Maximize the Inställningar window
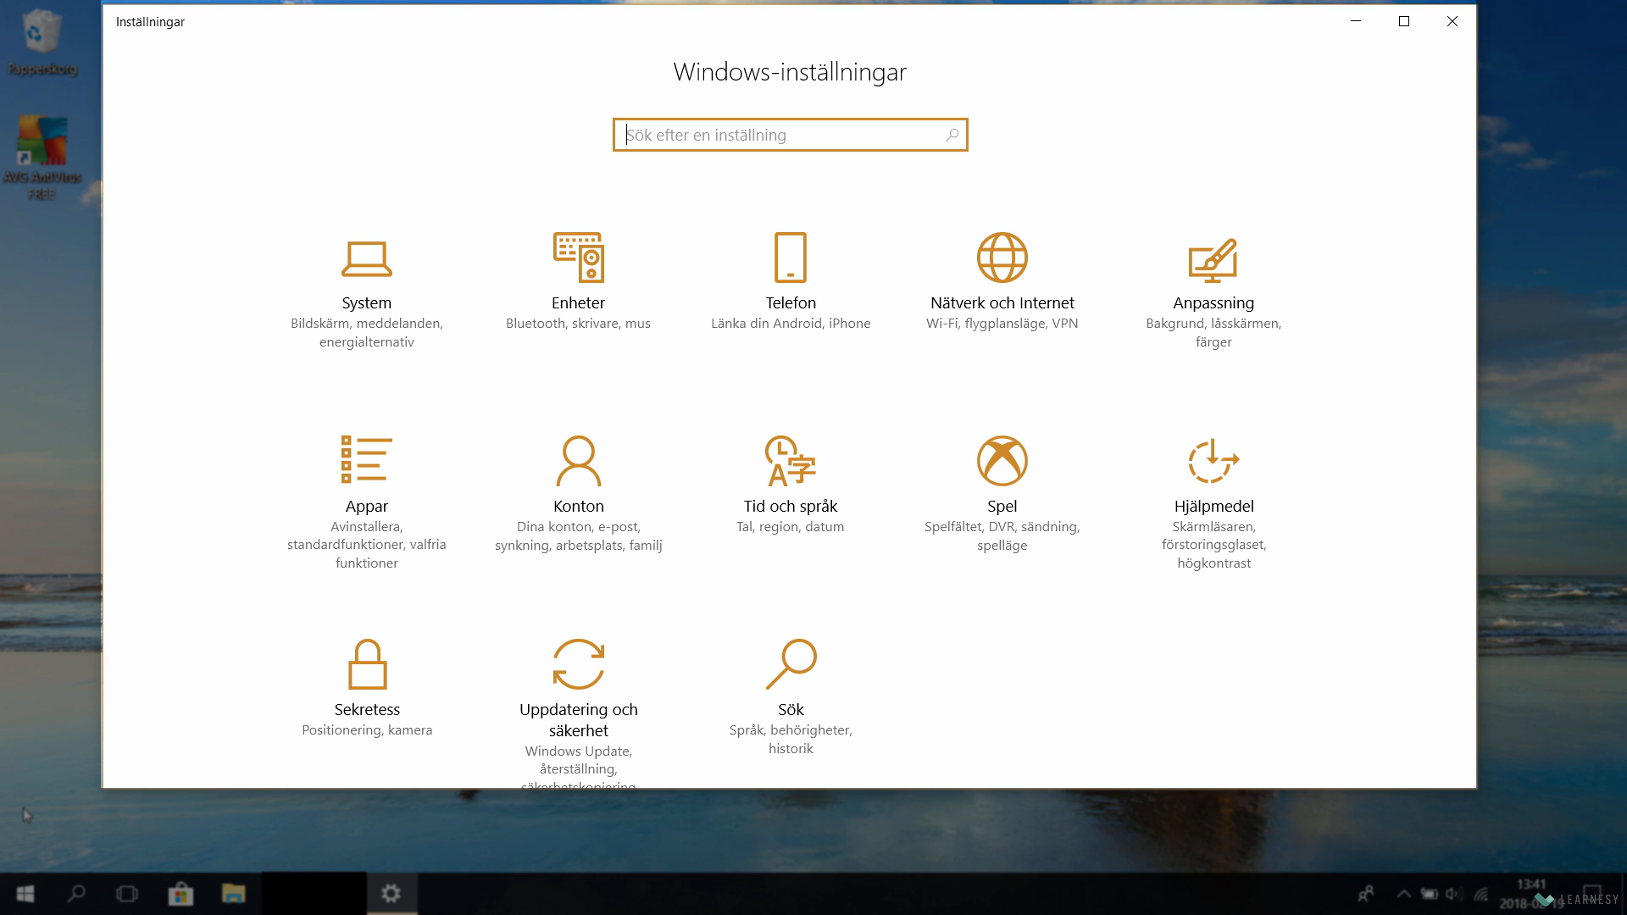This screenshot has width=1627, height=915. 1404,21
